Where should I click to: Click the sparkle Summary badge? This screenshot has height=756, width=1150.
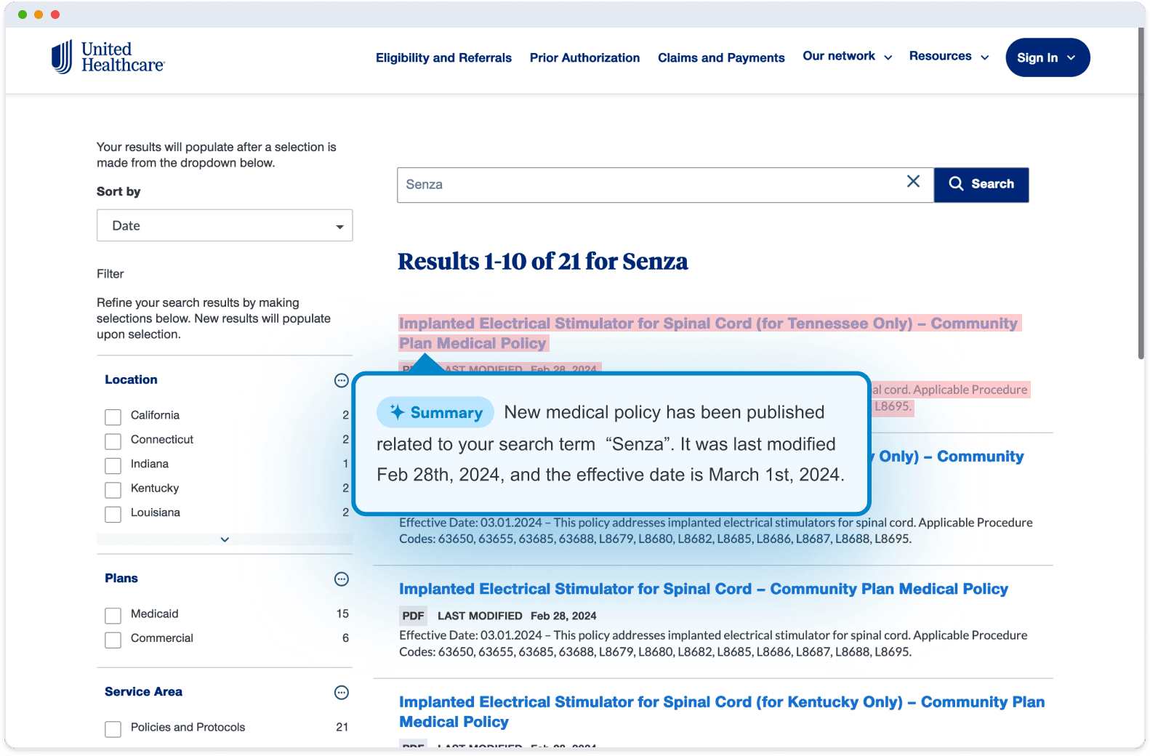[x=435, y=412]
